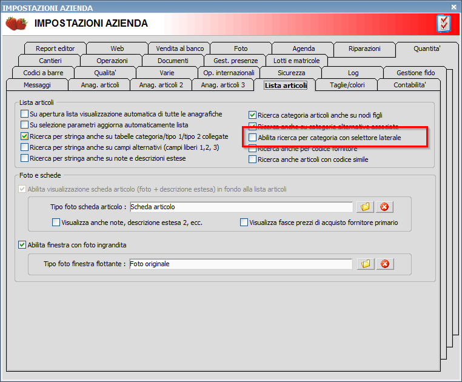Screen dimensions: 462x382
Task: Open the Anag. articoli 2 tab
Action: tap(161, 85)
